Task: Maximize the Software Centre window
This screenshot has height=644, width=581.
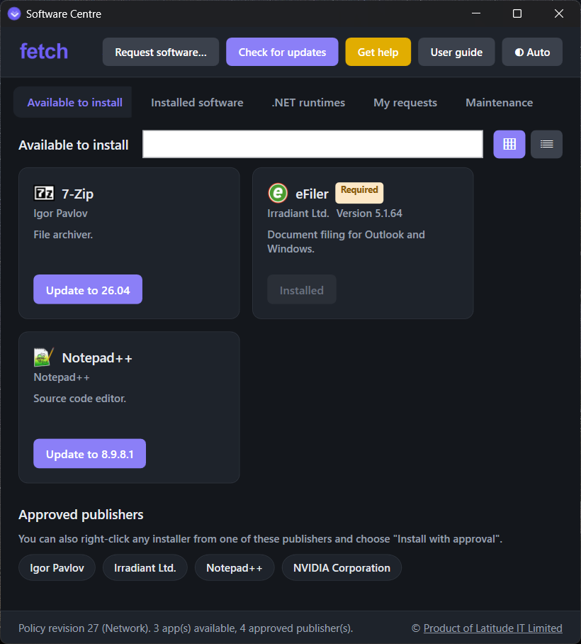Action: 517,13
